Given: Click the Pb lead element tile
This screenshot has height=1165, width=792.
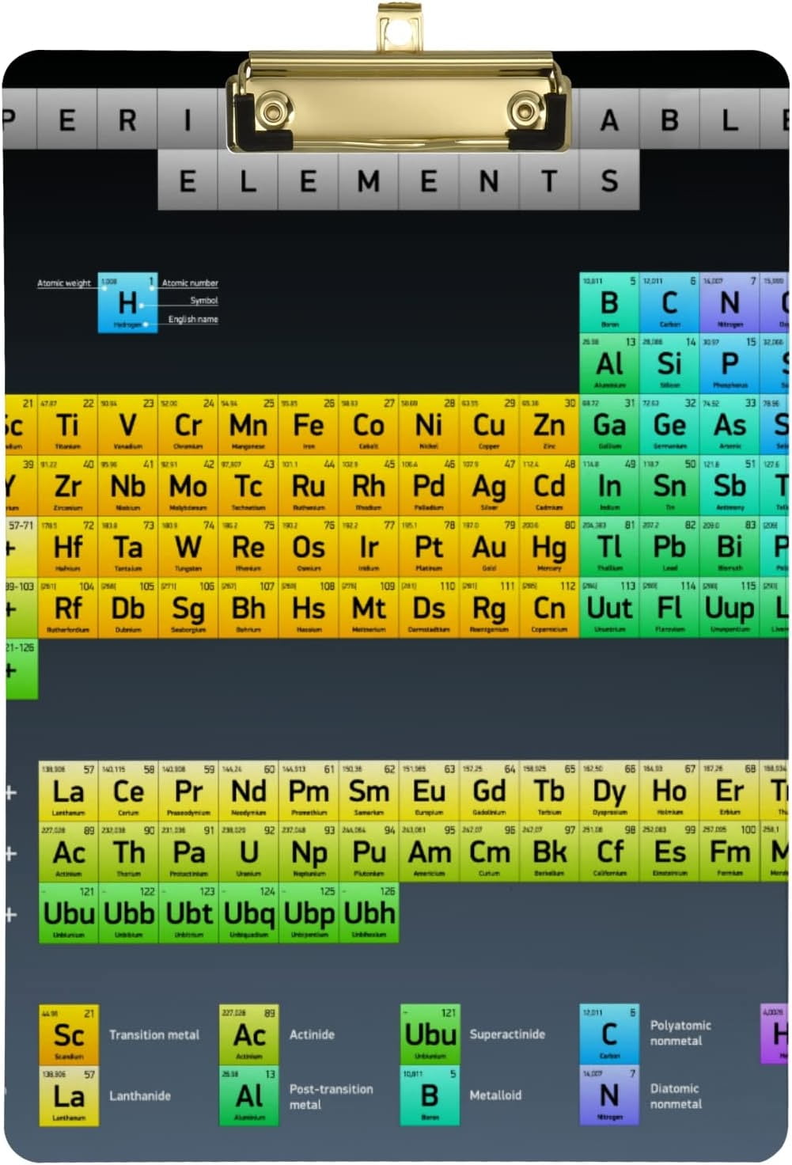Looking at the screenshot, I should pyautogui.click(x=669, y=547).
